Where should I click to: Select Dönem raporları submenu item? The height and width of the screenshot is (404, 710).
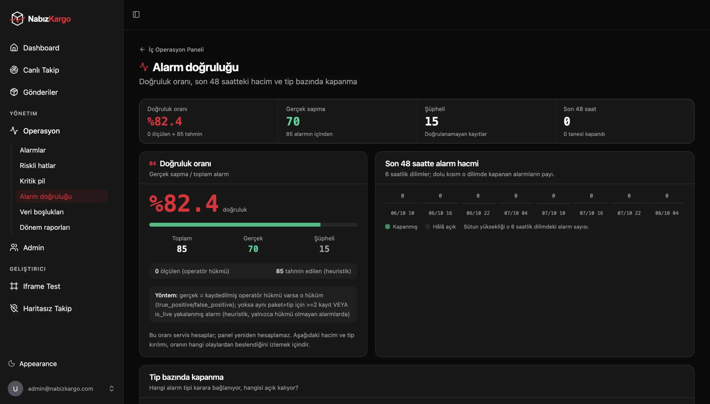[x=62, y=227]
